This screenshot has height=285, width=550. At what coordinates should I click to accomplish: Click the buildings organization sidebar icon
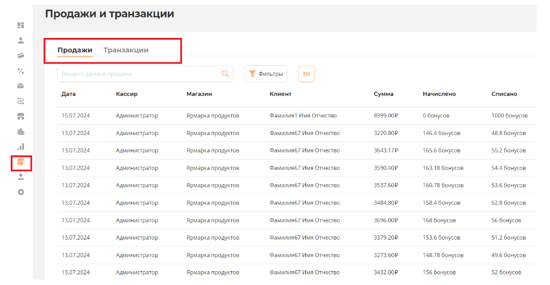click(x=21, y=131)
